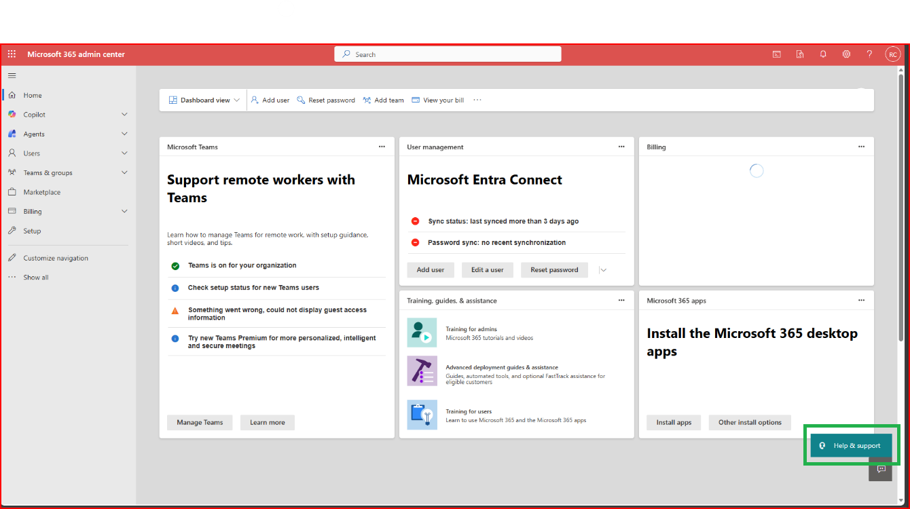Screen dimensions: 910x509
Task: Expand more user actions chevron on User management
Action: click(x=603, y=269)
